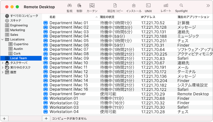Click the 履歴 history icon
Image resolution: width=213 pixels, height=122 pixels.
point(7,72)
